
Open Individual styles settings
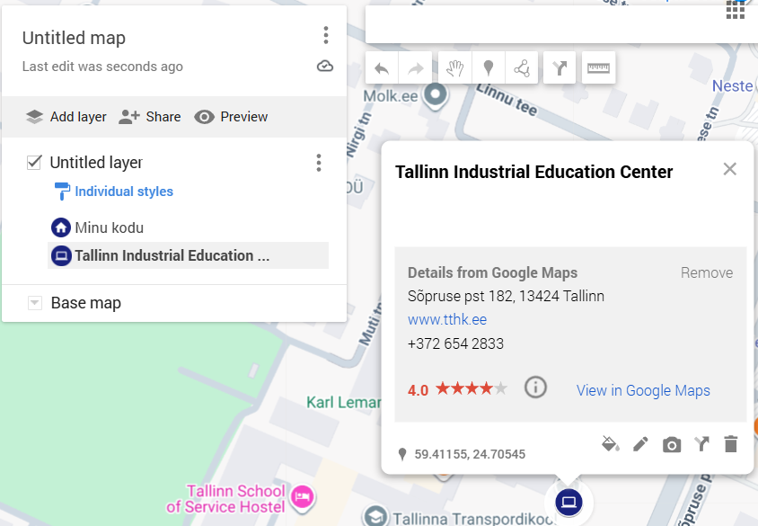click(123, 192)
